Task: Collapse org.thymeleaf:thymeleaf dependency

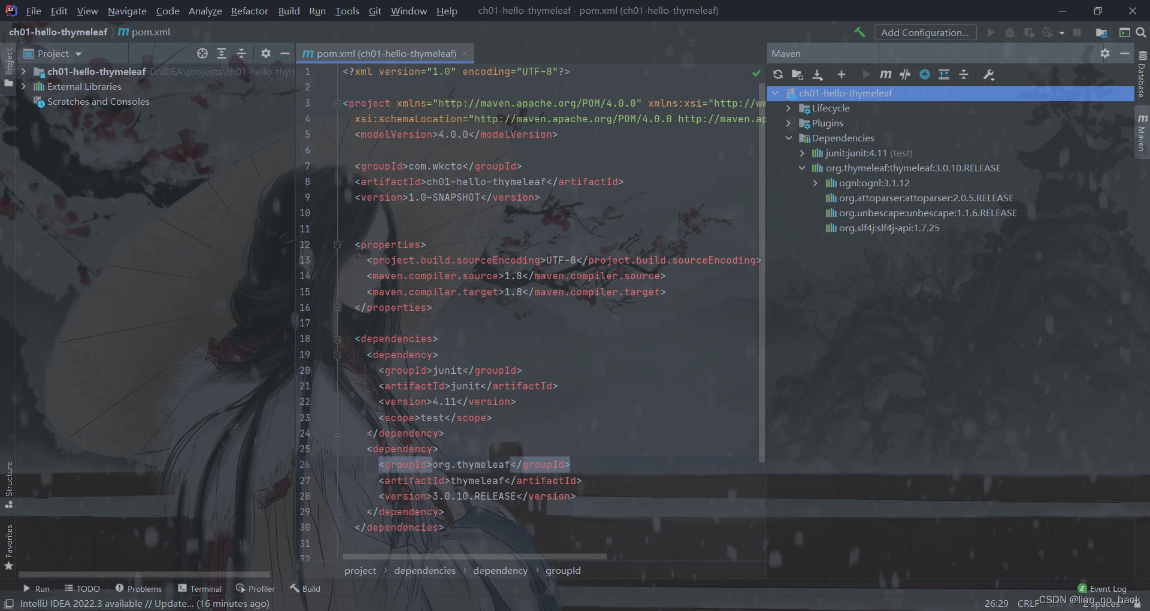Action: [x=802, y=168]
